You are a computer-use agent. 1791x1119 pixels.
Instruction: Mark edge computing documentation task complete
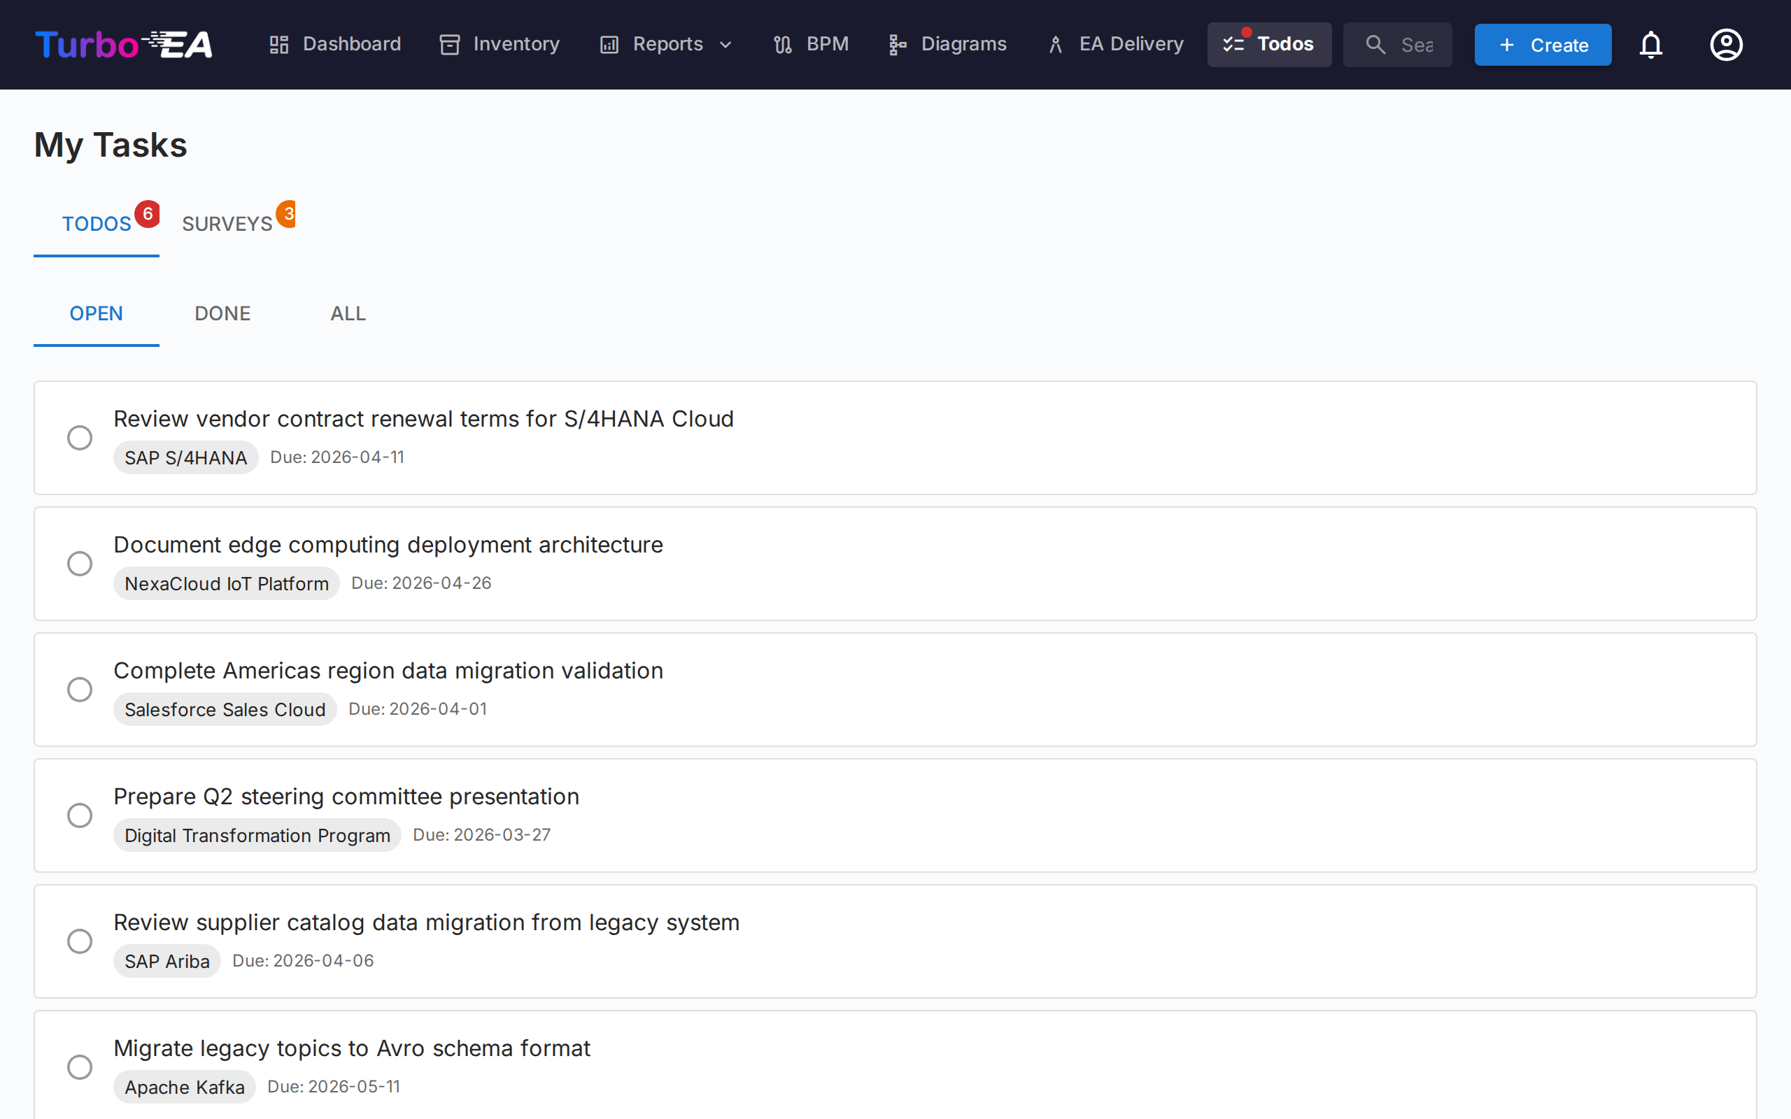(x=79, y=563)
